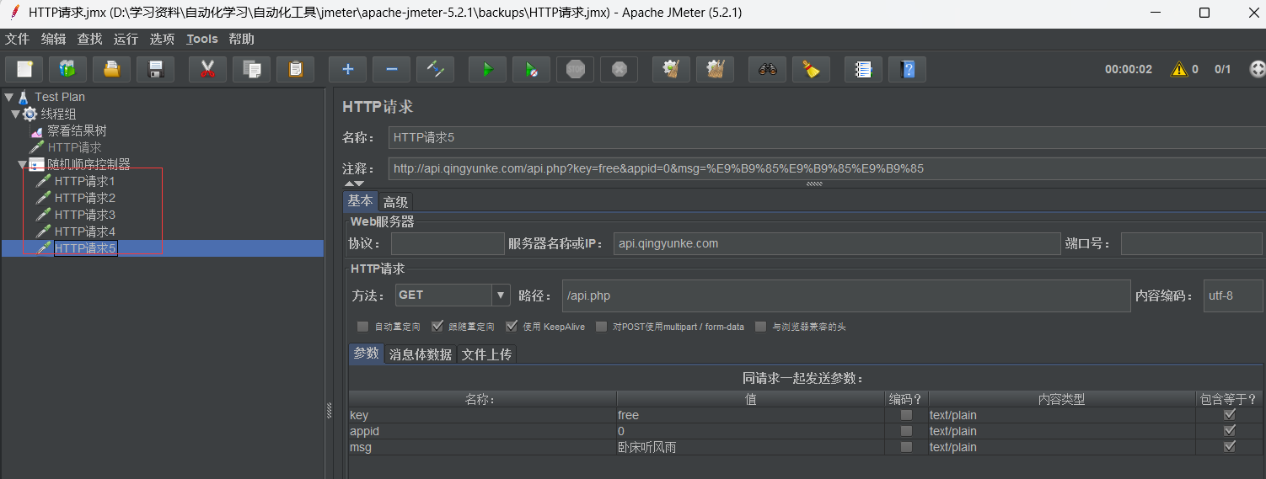Image resolution: width=1266 pixels, height=479 pixels.
Task: Click the 端口号 input field
Action: (1190, 243)
